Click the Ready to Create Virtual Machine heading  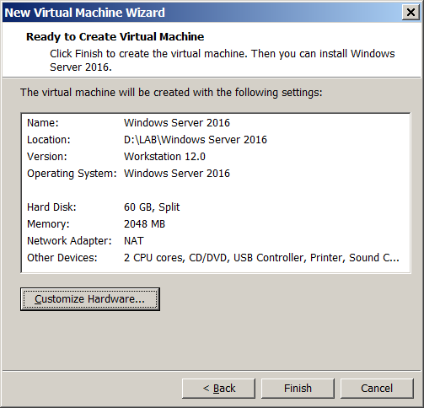tap(115, 37)
